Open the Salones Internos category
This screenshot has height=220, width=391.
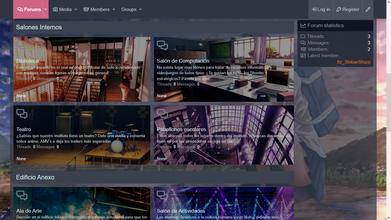click(x=39, y=27)
